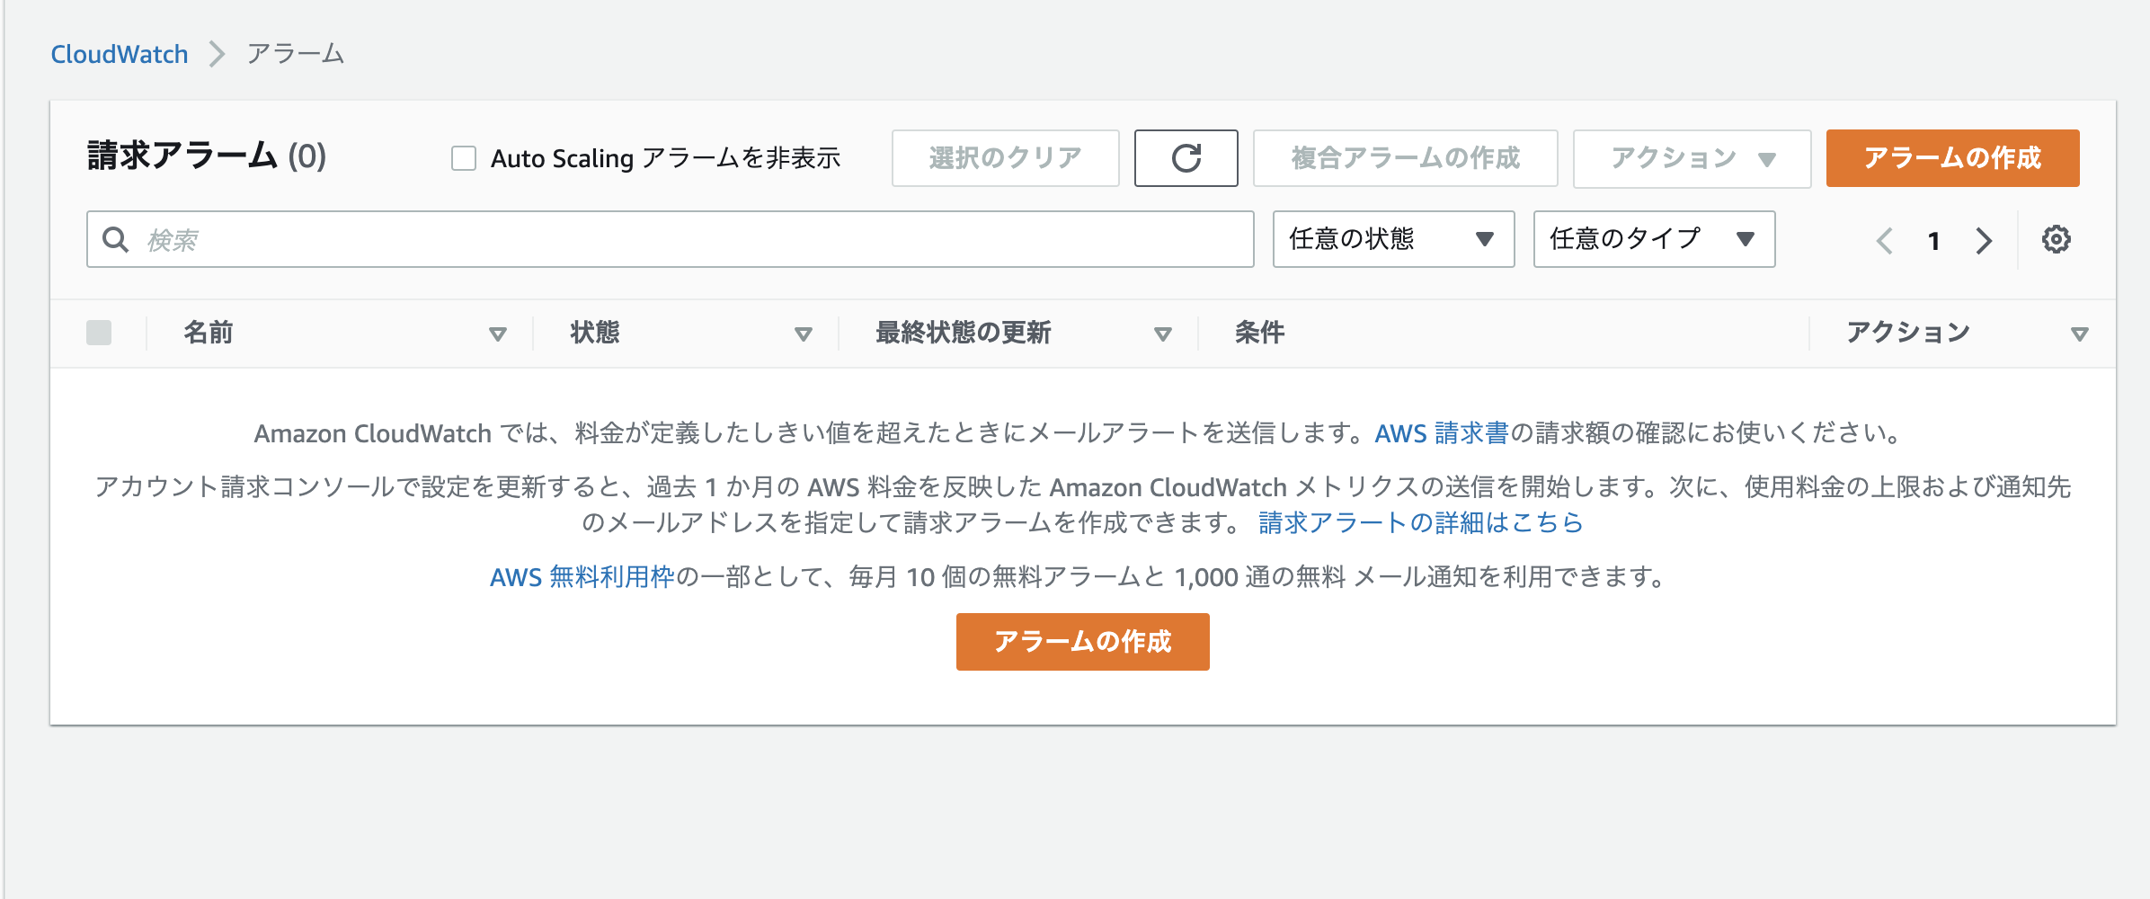Go to the next page chevron
The width and height of the screenshot is (2150, 899).
pos(1983,241)
